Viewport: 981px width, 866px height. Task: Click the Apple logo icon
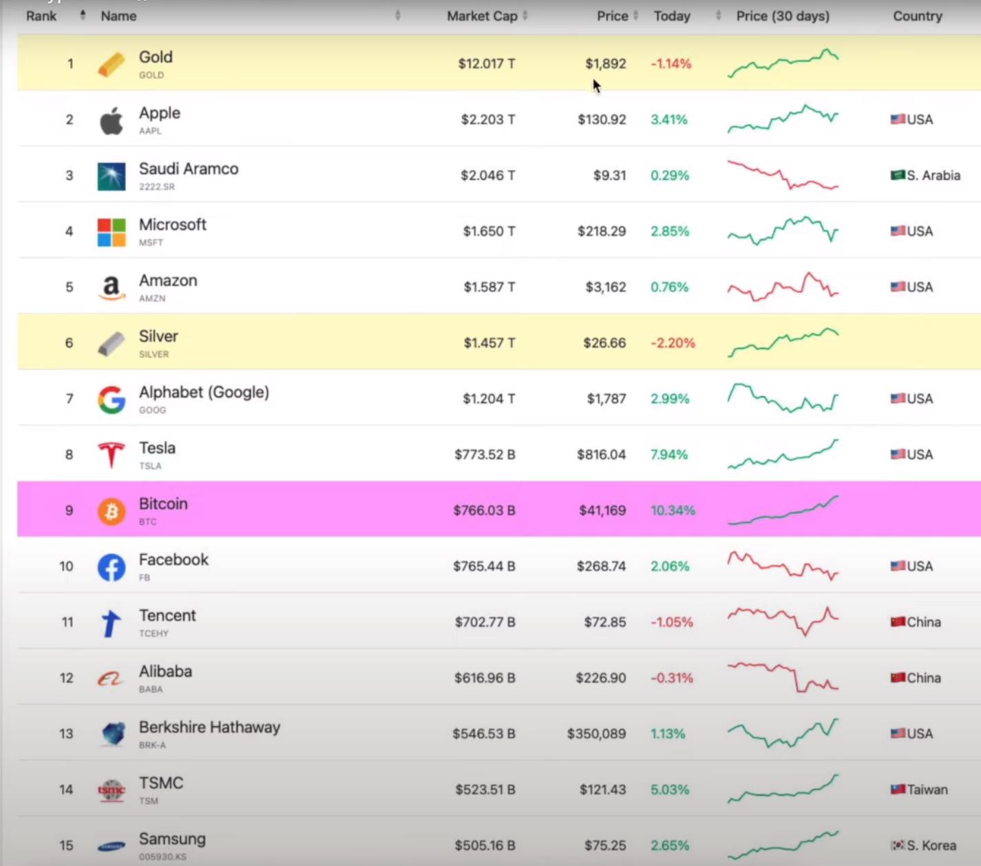(111, 121)
